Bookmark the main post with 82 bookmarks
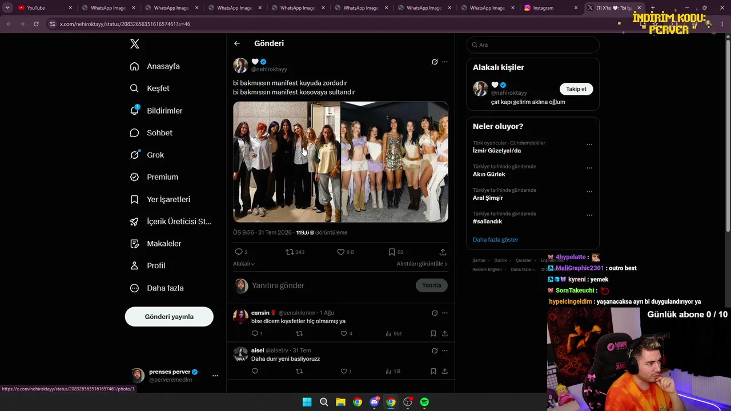Screen dimensions: 731x411 [392, 252]
